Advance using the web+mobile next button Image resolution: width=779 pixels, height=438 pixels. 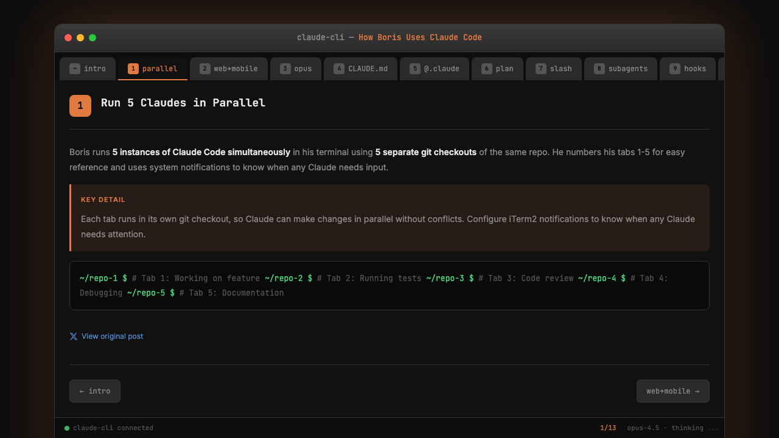(x=672, y=391)
